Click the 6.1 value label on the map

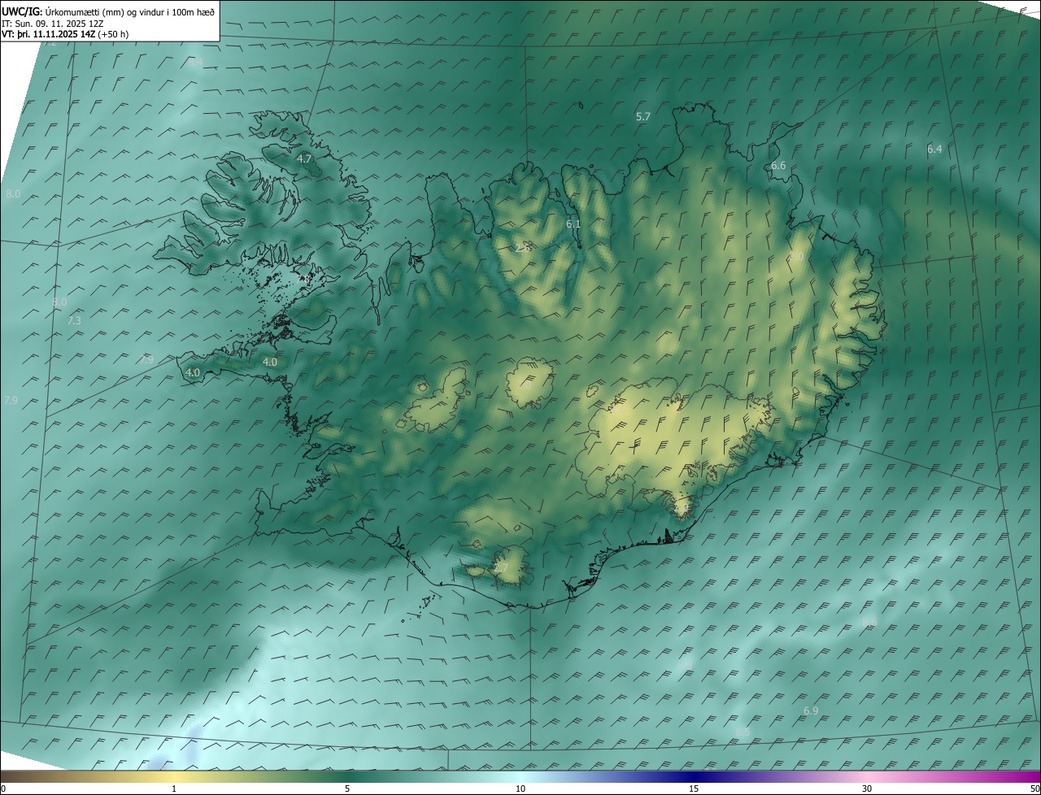[573, 224]
